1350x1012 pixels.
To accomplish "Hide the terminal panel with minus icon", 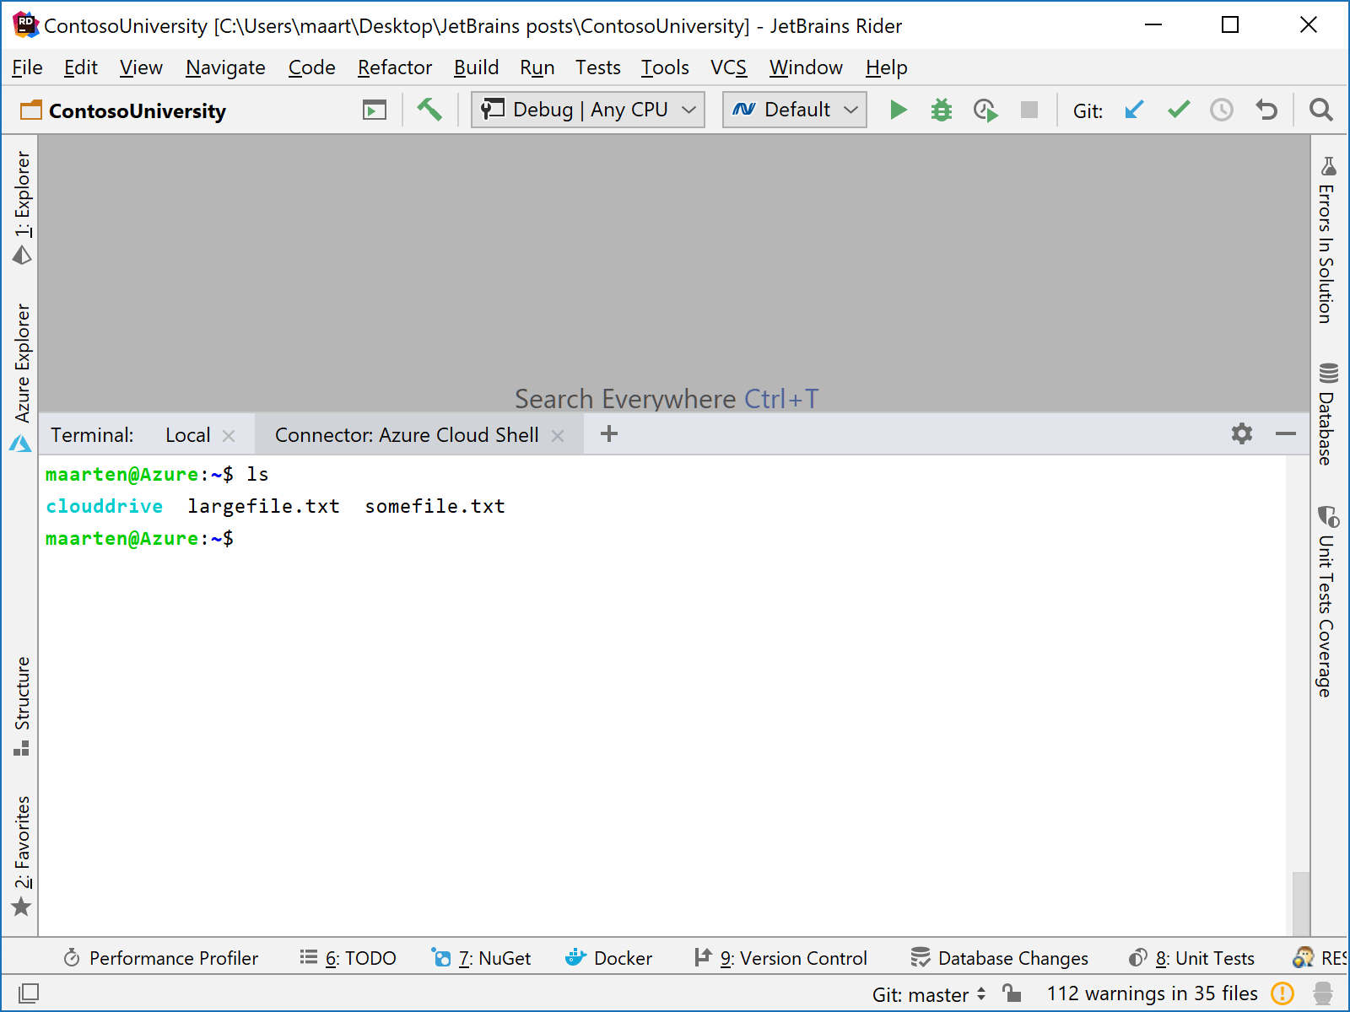I will [x=1286, y=433].
